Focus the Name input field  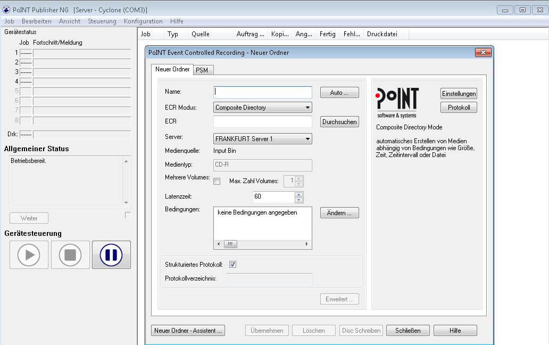coord(263,92)
